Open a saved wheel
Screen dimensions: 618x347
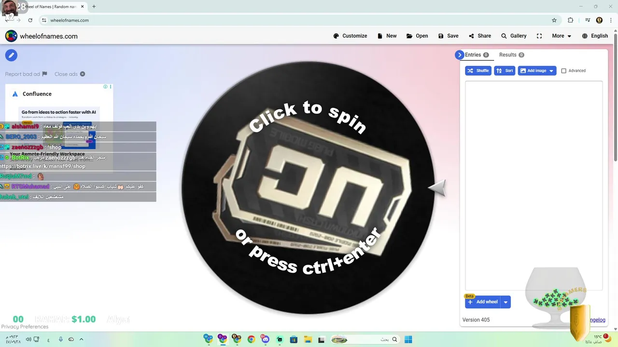click(417, 36)
